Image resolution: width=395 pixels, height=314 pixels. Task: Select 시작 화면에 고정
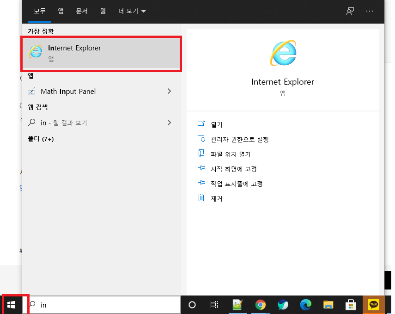[233, 169]
